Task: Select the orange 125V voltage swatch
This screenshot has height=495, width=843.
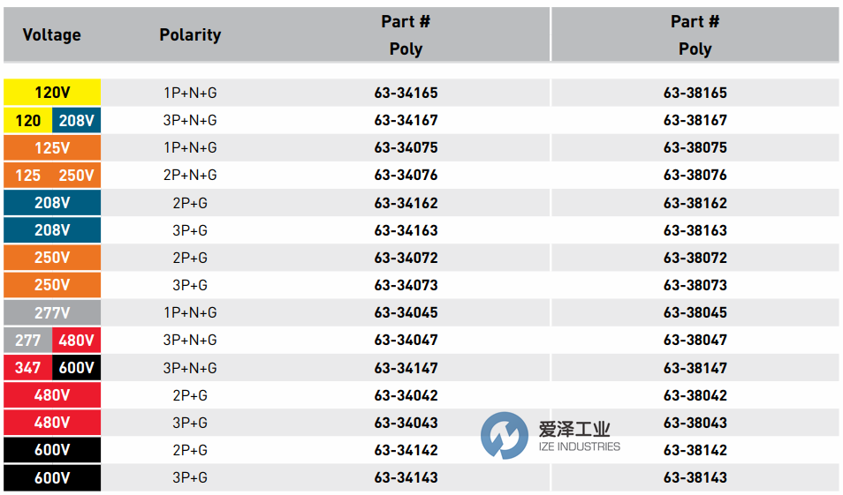Action: coord(52,147)
